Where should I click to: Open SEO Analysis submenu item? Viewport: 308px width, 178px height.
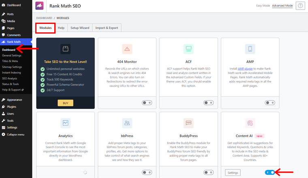(x=9, y=78)
